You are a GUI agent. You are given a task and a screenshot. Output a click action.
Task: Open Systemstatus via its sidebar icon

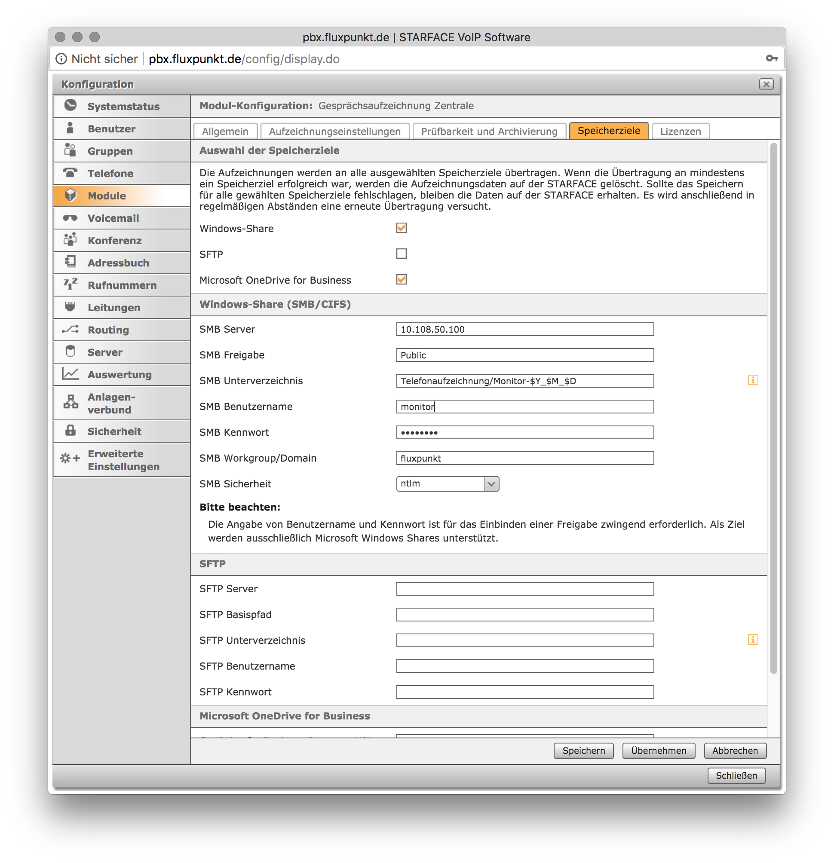point(71,106)
